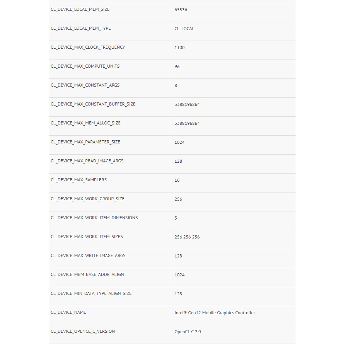Click the CL_DEVICE_MAX_READ_IMAGE_ARGS label

(x=87, y=161)
